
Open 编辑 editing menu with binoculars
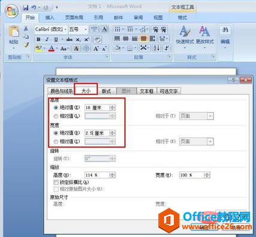pos(225,37)
